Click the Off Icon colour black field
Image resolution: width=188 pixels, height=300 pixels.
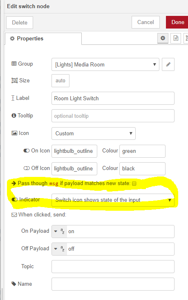point(142,169)
